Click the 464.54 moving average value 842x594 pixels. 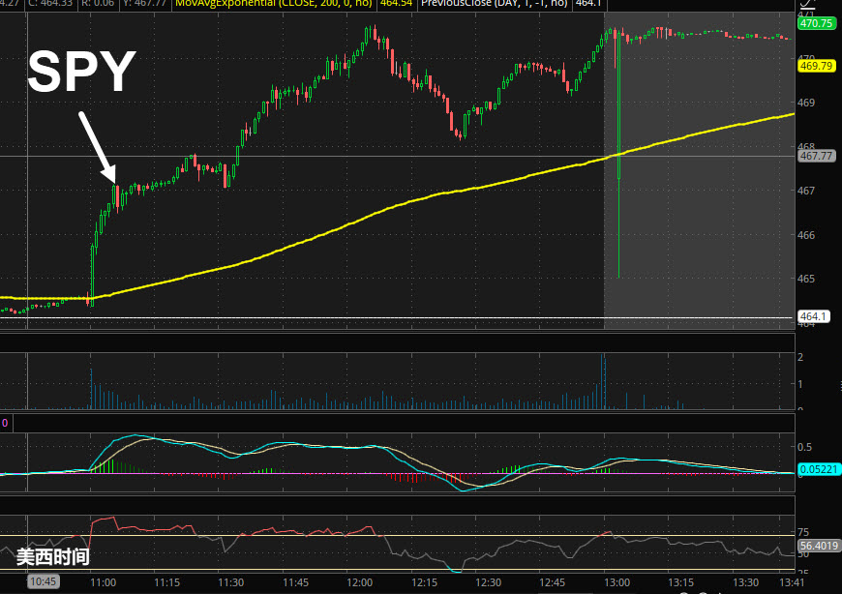point(396,4)
